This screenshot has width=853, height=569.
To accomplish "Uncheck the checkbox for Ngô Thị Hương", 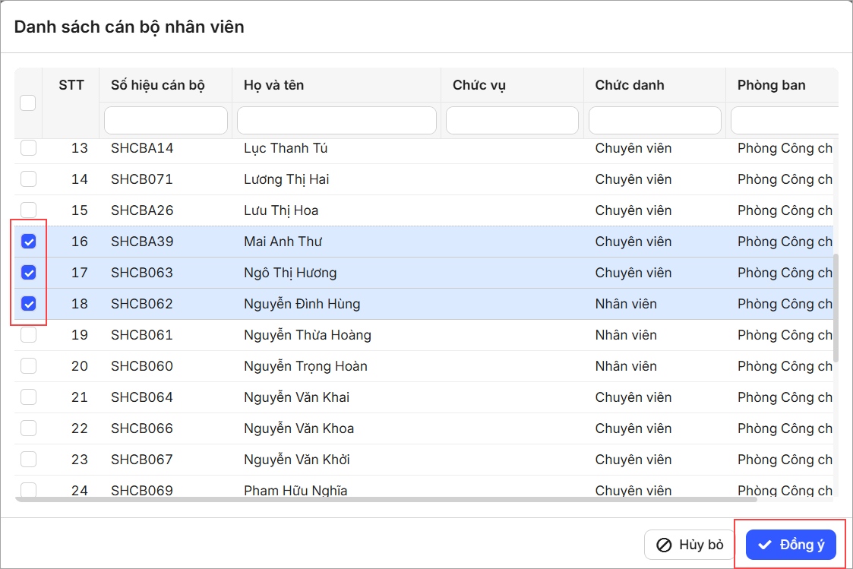I will tap(28, 273).
